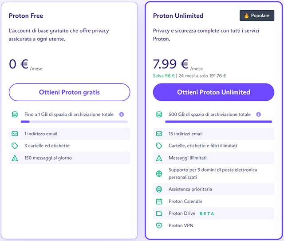Click the database icon beside 500 GB storage
This screenshot has height=241, width=284.
pyautogui.click(x=159, y=115)
